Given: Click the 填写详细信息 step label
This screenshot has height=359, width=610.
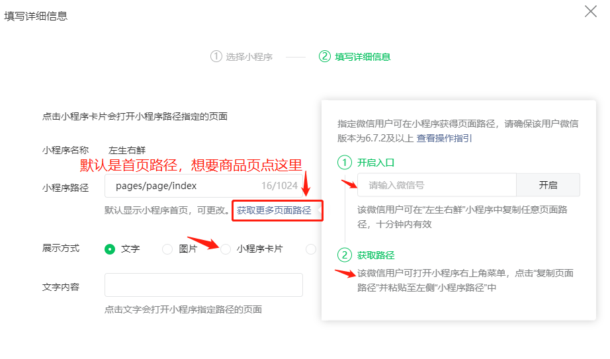Looking at the screenshot, I should pyautogui.click(x=363, y=57).
